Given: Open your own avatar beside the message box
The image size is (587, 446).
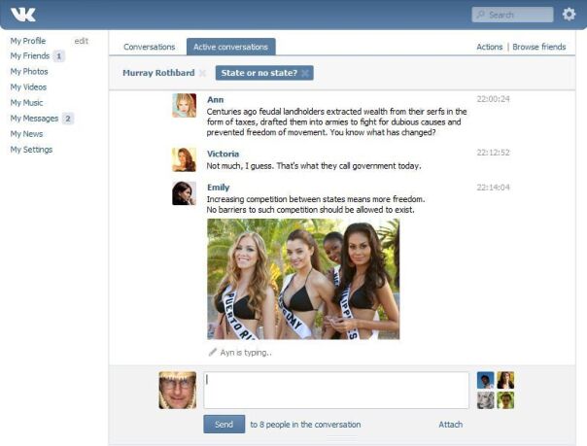Looking at the screenshot, I should coord(178,390).
